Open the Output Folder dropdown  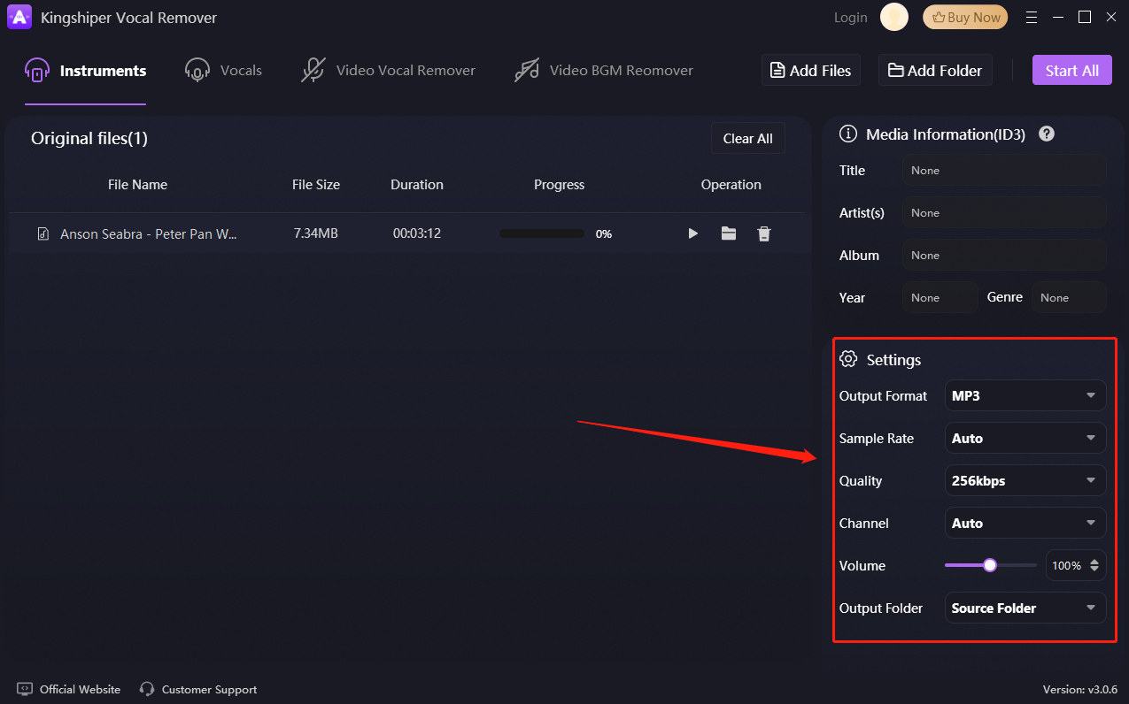pyautogui.click(x=1025, y=608)
